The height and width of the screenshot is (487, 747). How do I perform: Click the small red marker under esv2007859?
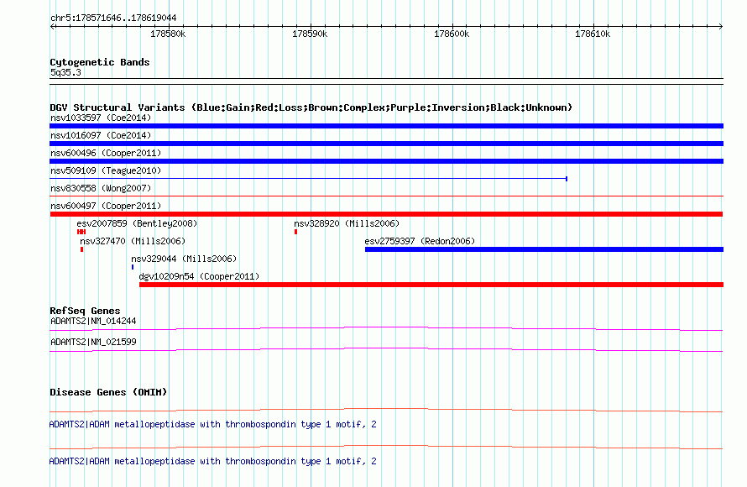click(81, 232)
